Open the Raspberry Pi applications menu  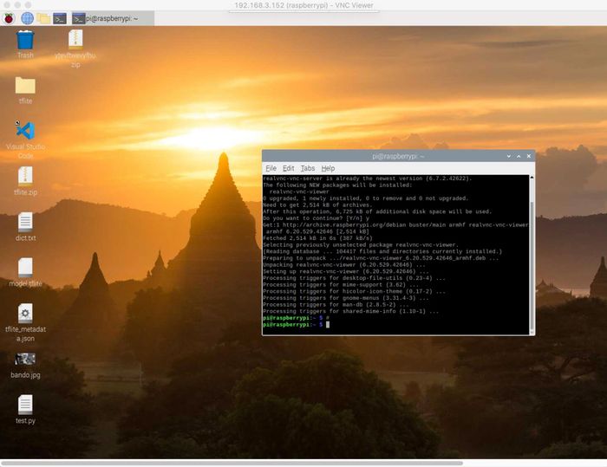point(9,17)
